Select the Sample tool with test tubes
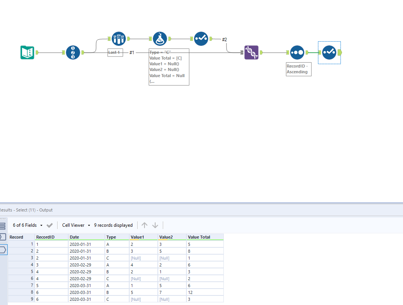403x305 pixels. pyautogui.click(x=119, y=39)
